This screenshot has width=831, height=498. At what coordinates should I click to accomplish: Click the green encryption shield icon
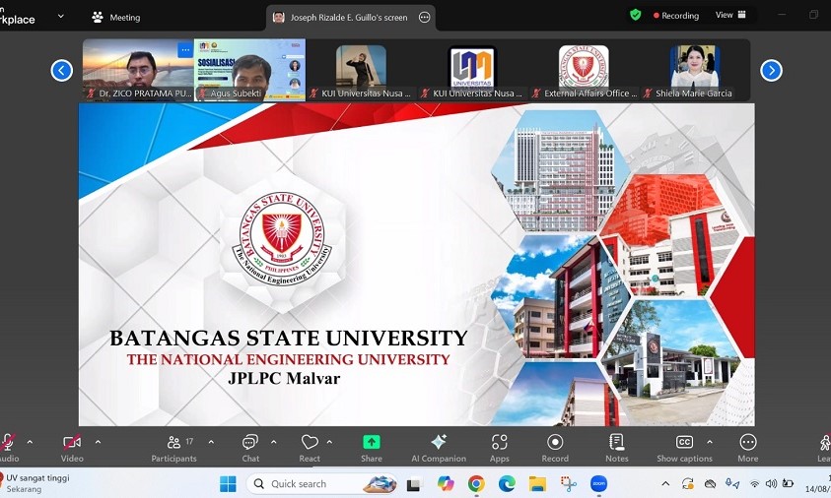coord(636,15)
